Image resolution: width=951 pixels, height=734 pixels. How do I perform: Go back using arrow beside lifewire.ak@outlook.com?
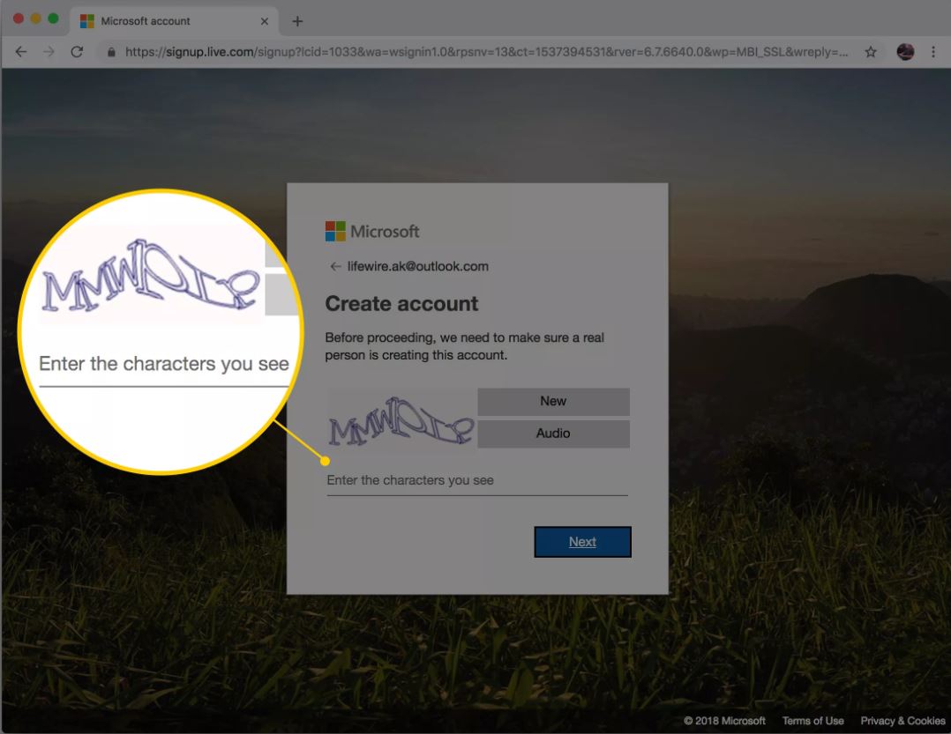335,266
